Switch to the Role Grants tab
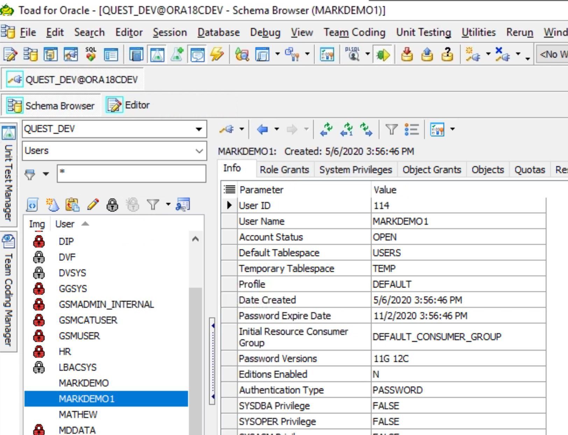568x435 pixels. [284, 170]
